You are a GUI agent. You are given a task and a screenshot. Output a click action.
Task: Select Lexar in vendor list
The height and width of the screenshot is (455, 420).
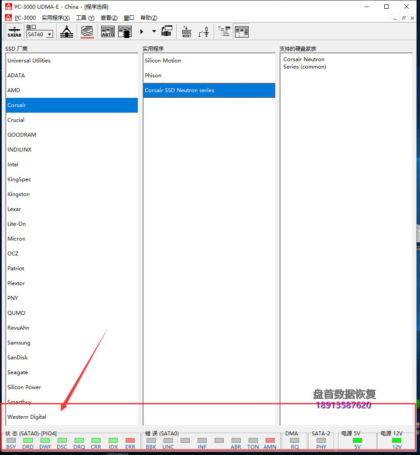(72, 209)
